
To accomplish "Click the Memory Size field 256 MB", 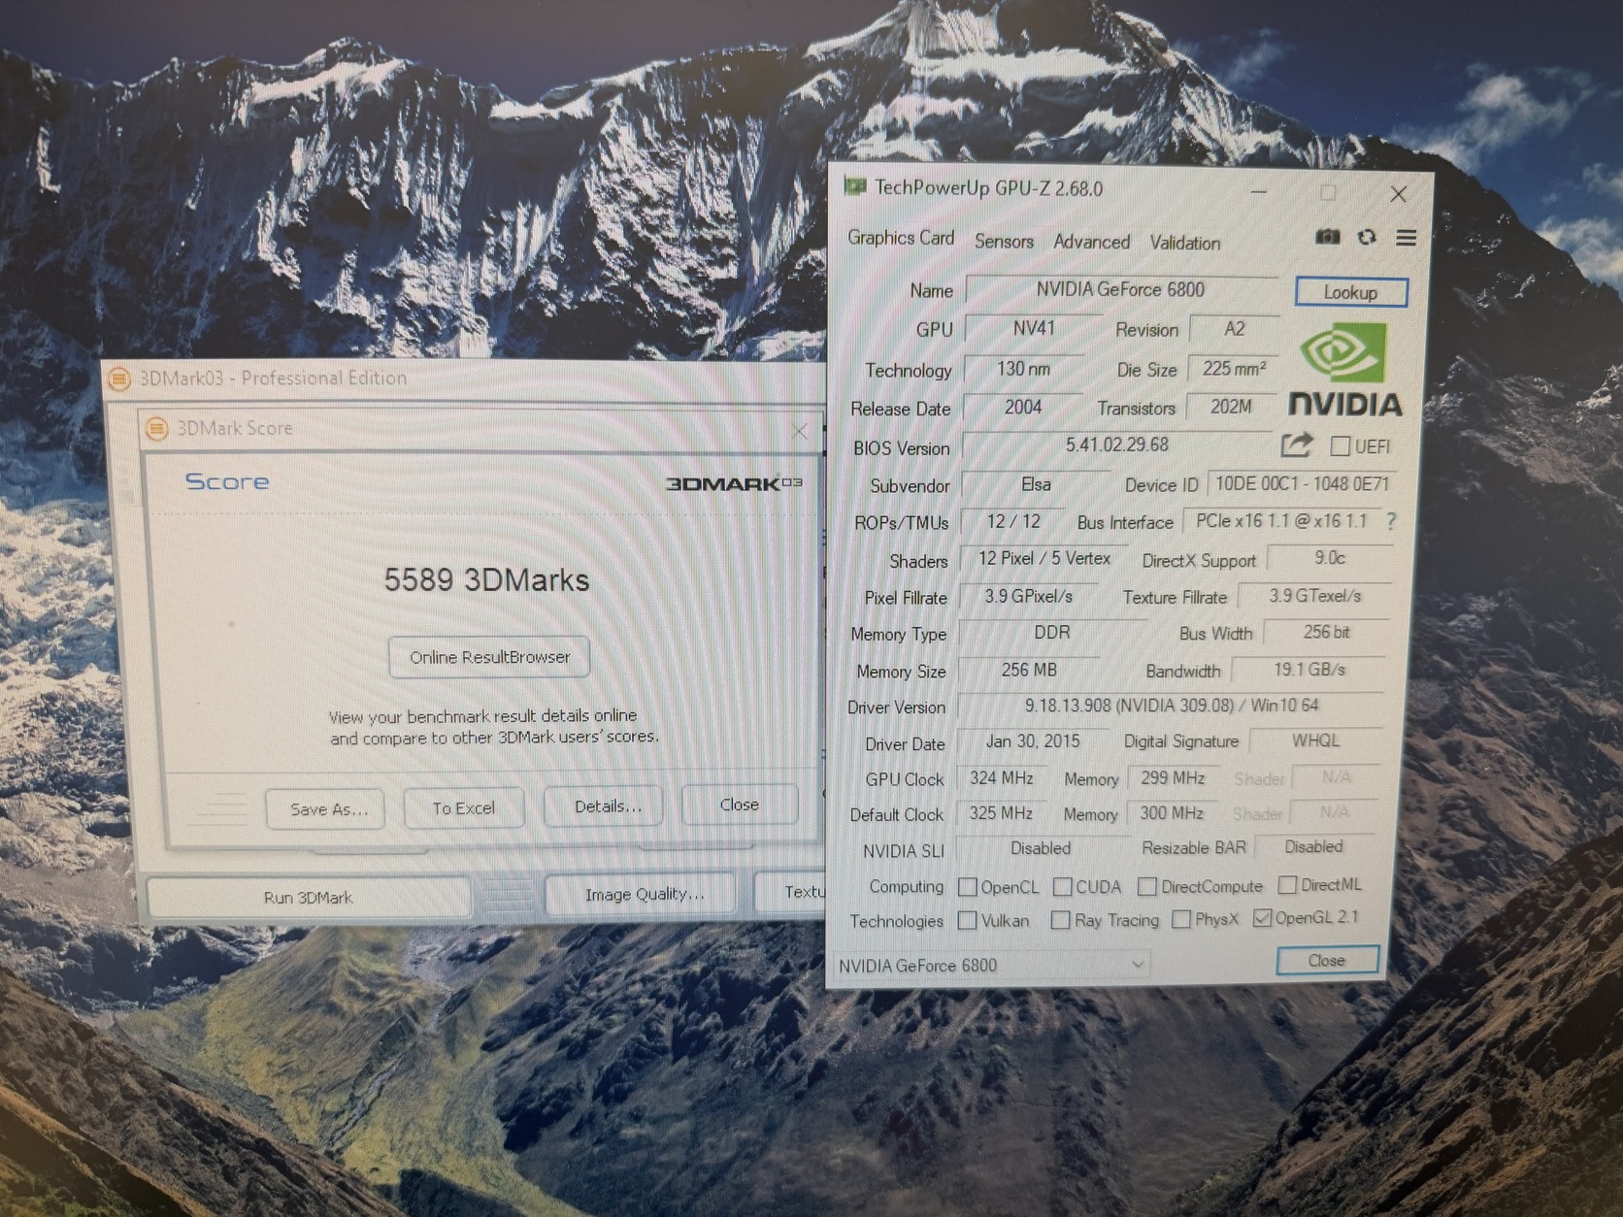I will [x=1029, y=671].
